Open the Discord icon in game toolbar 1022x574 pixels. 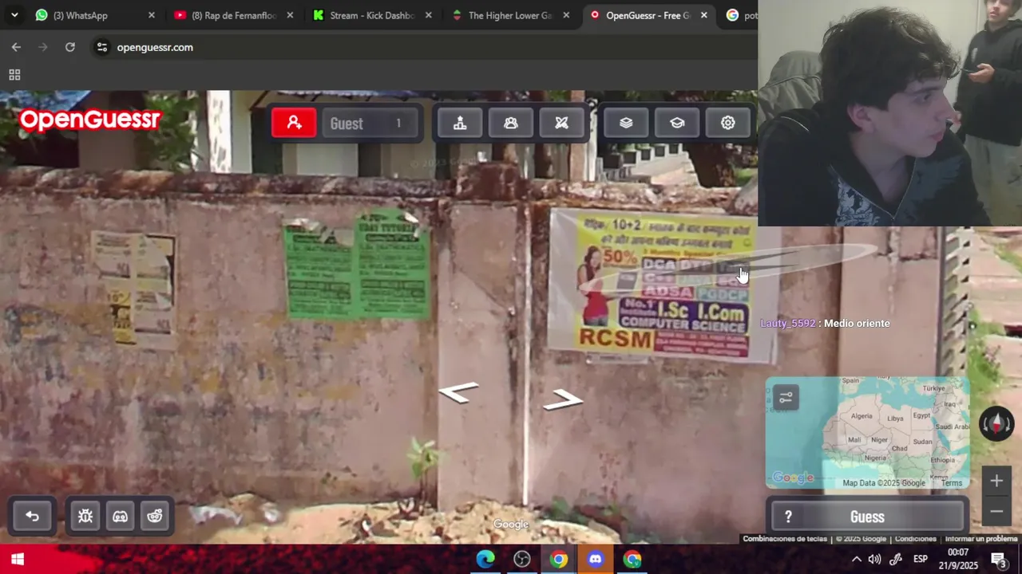(120, 516)
